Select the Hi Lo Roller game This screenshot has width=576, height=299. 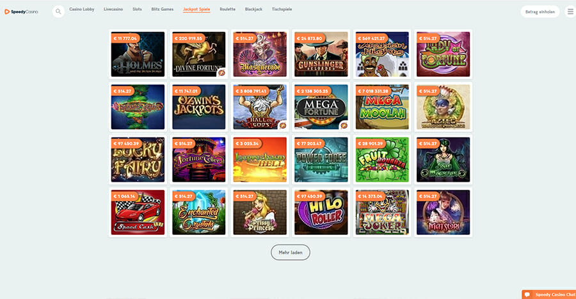tap(321, 213)
